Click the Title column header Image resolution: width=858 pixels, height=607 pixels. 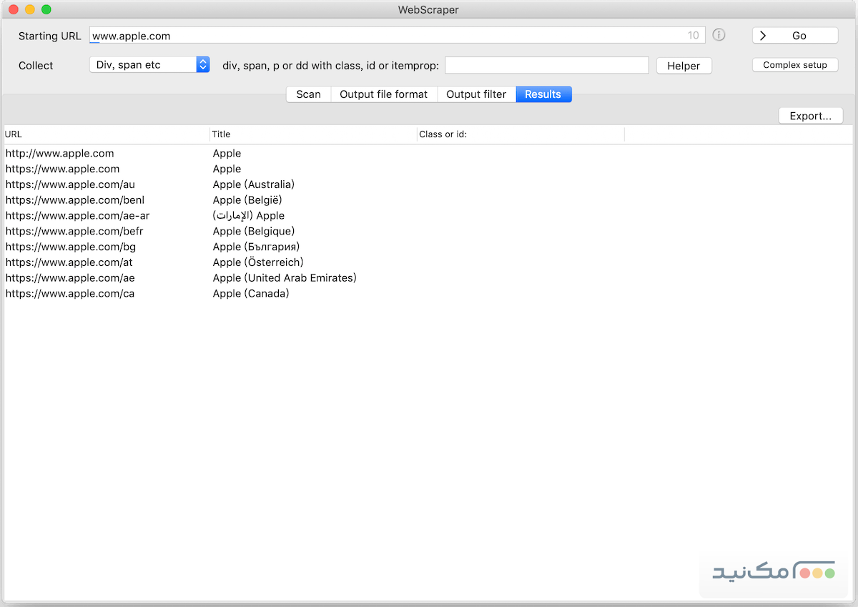[312, 134]
